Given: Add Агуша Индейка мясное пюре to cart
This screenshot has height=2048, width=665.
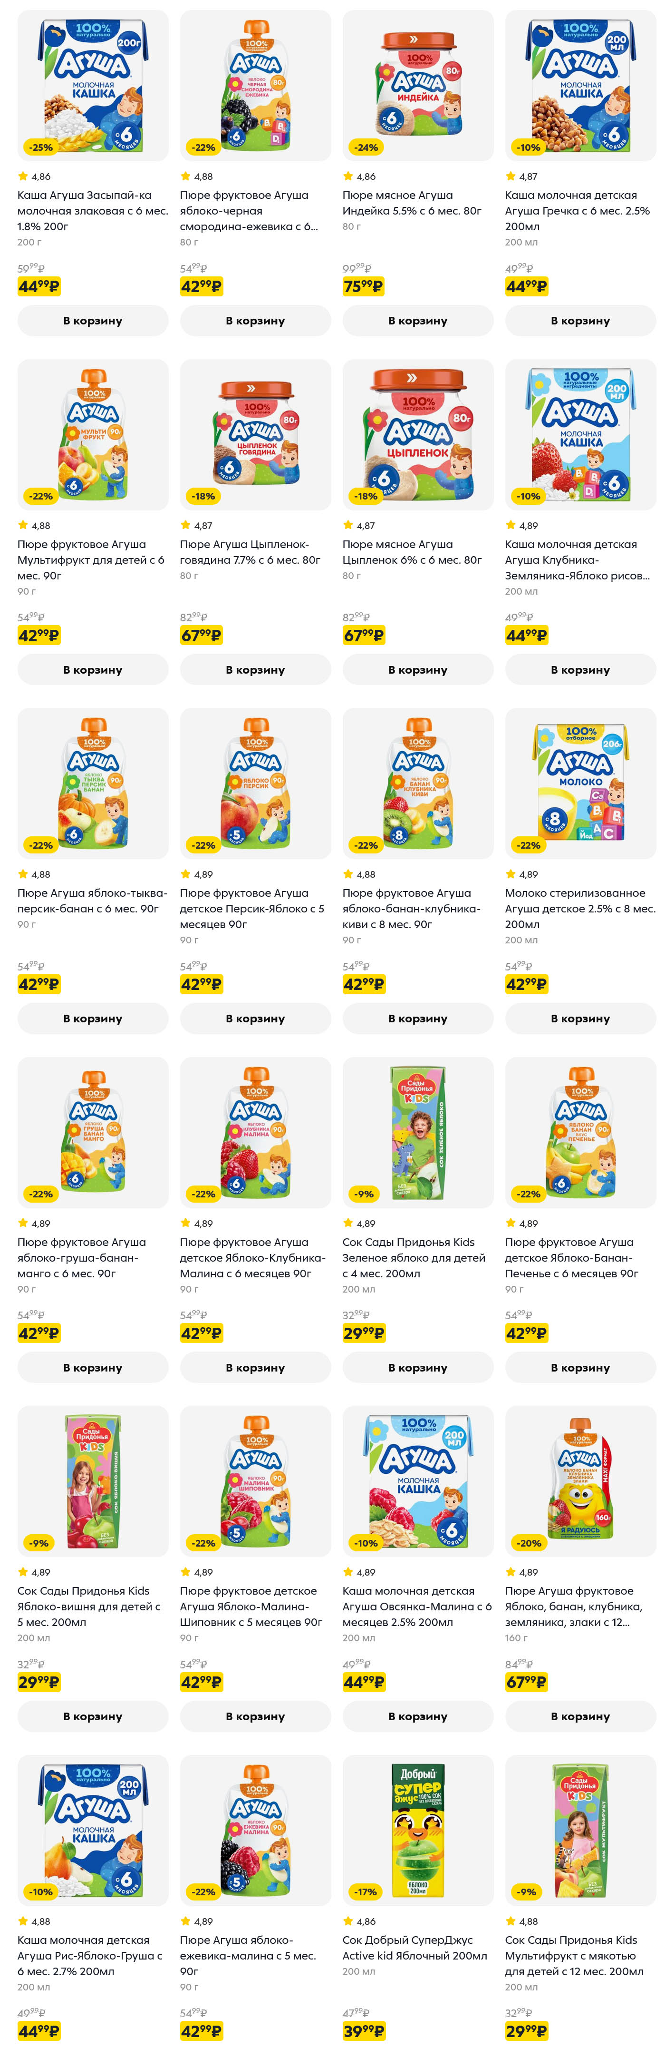Looking at the screenshot, I should click(x=417, y=320).
